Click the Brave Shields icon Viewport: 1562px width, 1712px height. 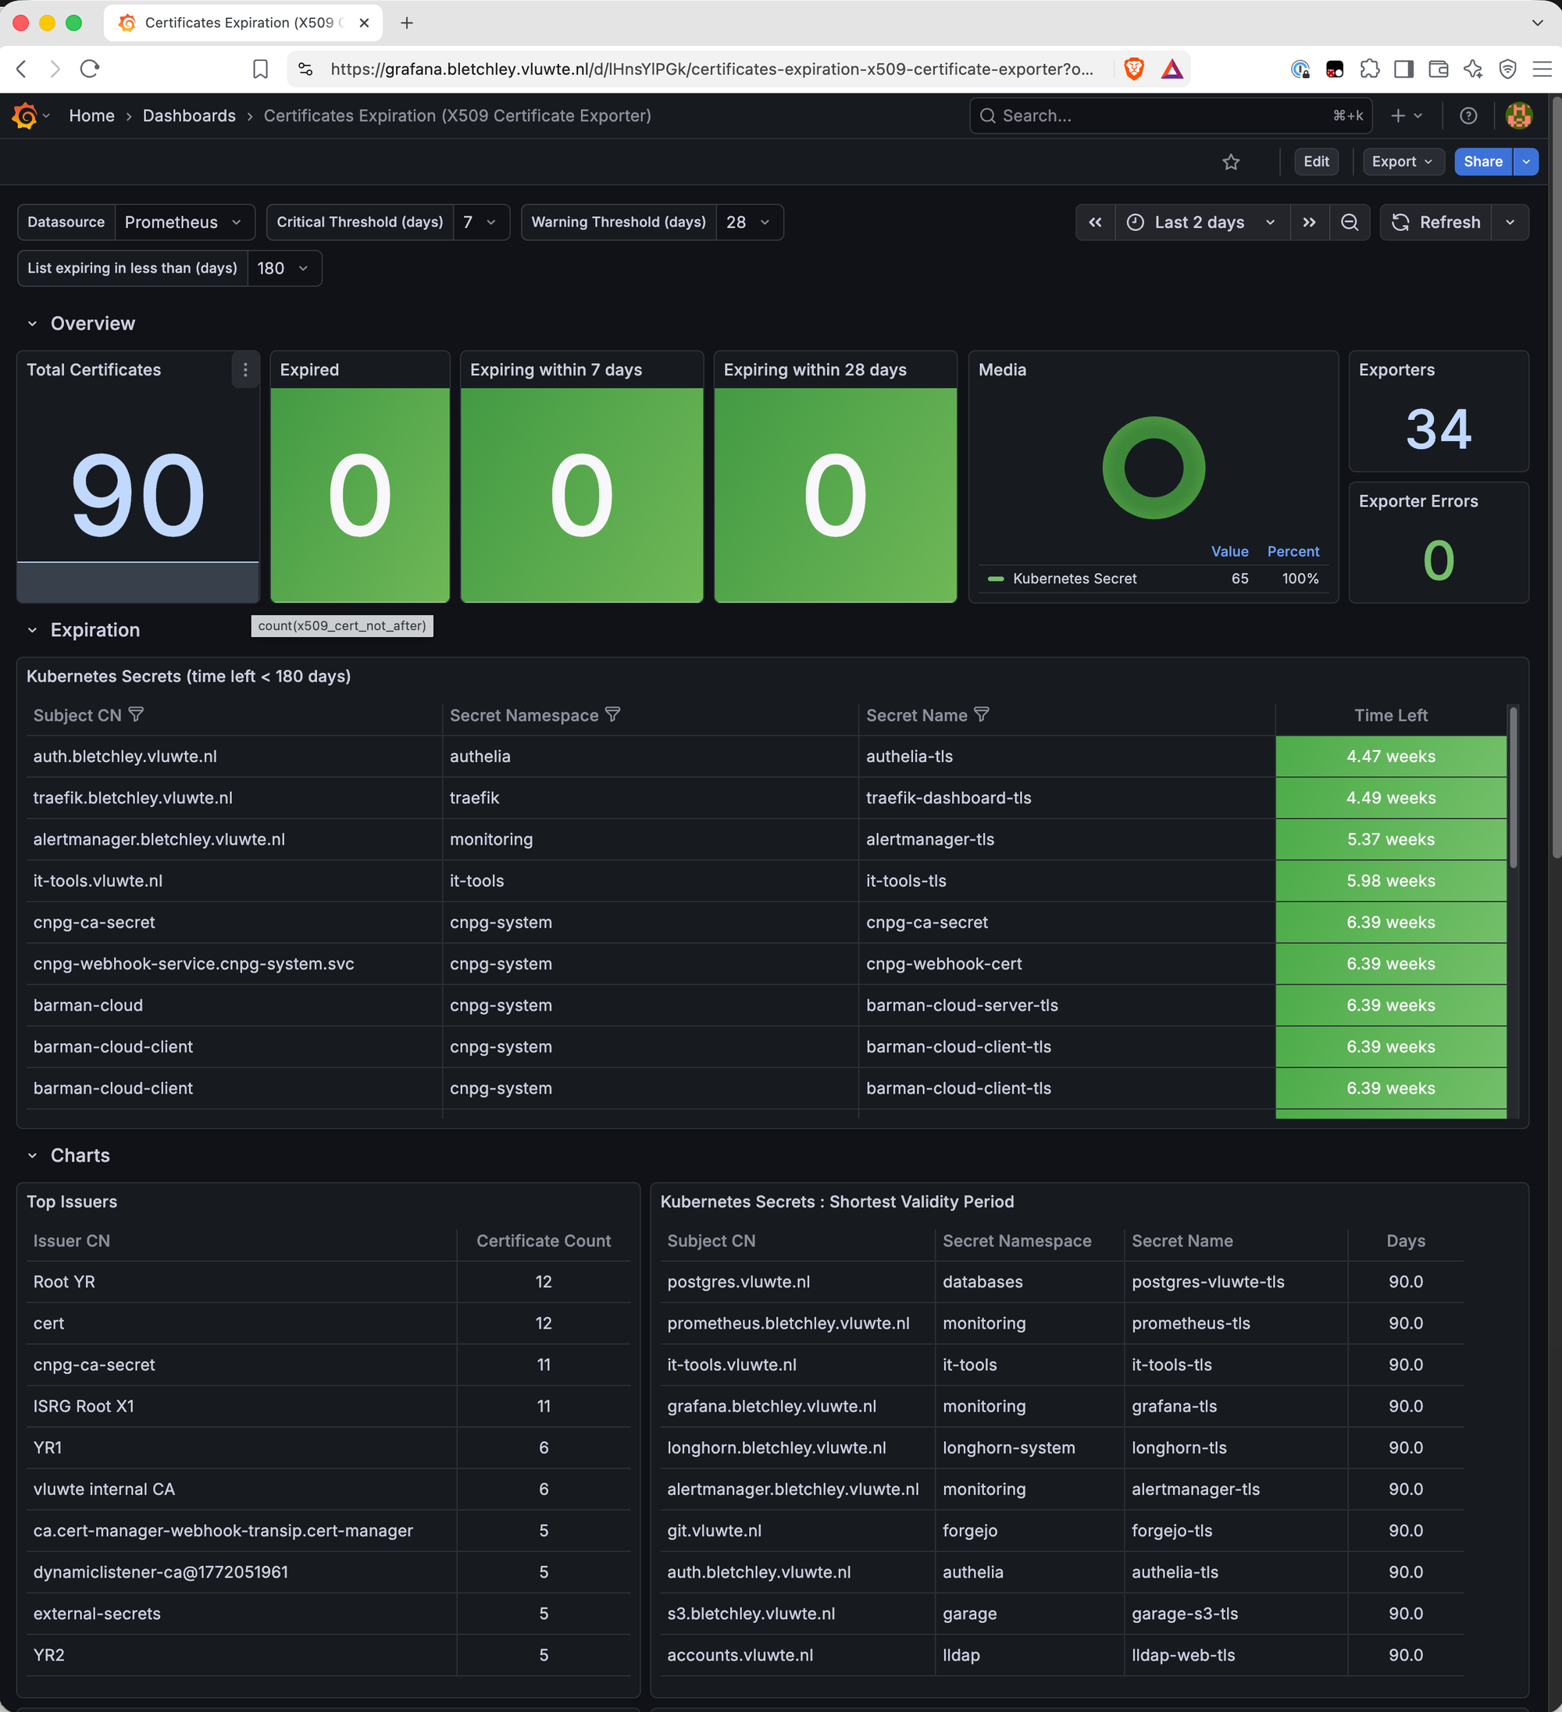point(1134,69)
